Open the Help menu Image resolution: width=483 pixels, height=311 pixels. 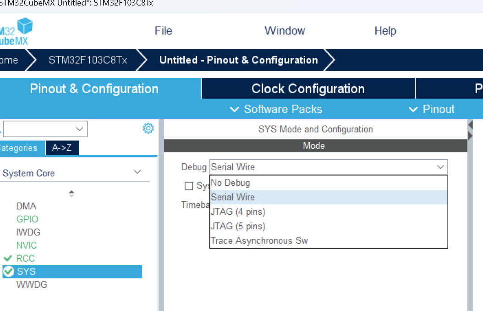click(385, 31)
